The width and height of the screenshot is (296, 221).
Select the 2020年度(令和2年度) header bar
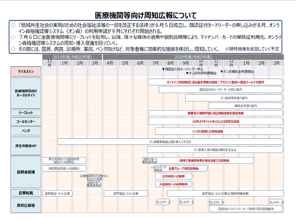click(x=193, y=57)
